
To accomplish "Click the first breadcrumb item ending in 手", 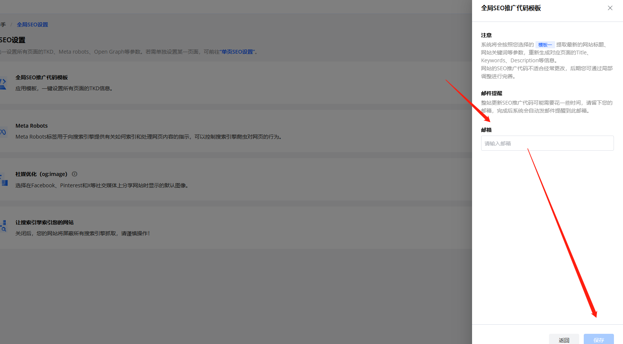I will click(3, 25).
